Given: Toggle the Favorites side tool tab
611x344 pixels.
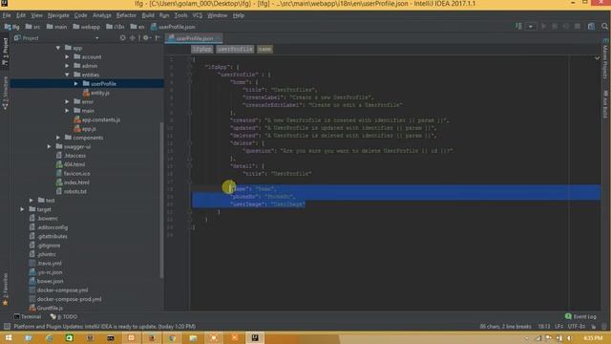Looking at the screenshot, I should pos(5,290).
